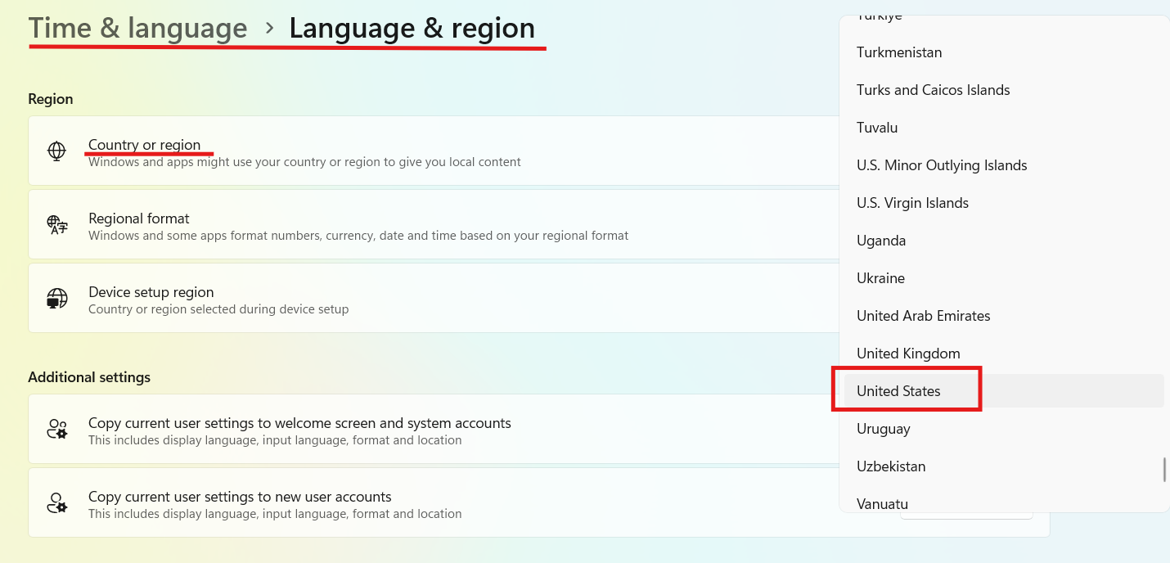This screenshot has width=1170, height=563.
Task: Select United Arab Emirates in the list
Action: click(x=923, y=315)
